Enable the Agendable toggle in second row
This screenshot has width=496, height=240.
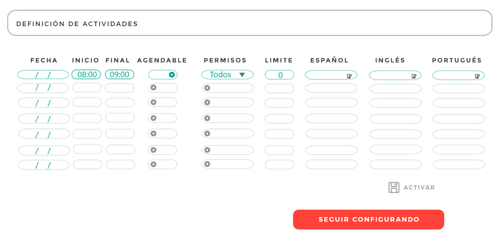point(163,88)
